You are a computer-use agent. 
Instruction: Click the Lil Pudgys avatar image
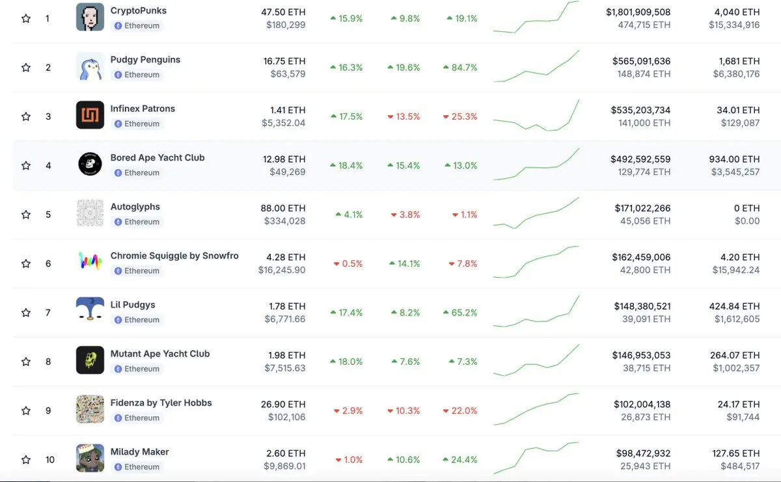click(90, 312)
